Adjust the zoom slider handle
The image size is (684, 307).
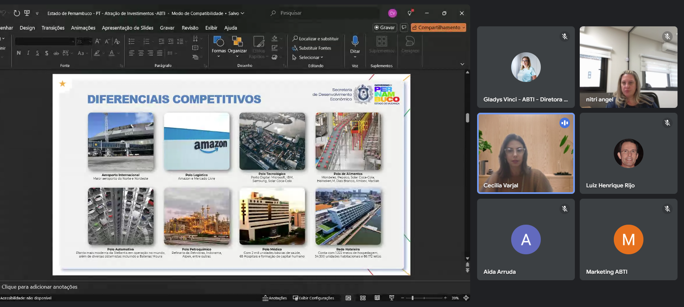click(413, 298)
